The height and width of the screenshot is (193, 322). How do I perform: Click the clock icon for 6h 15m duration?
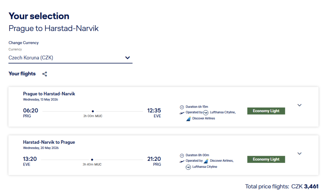coord(182,107)
